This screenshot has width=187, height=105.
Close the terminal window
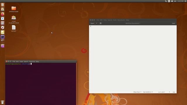7,62
